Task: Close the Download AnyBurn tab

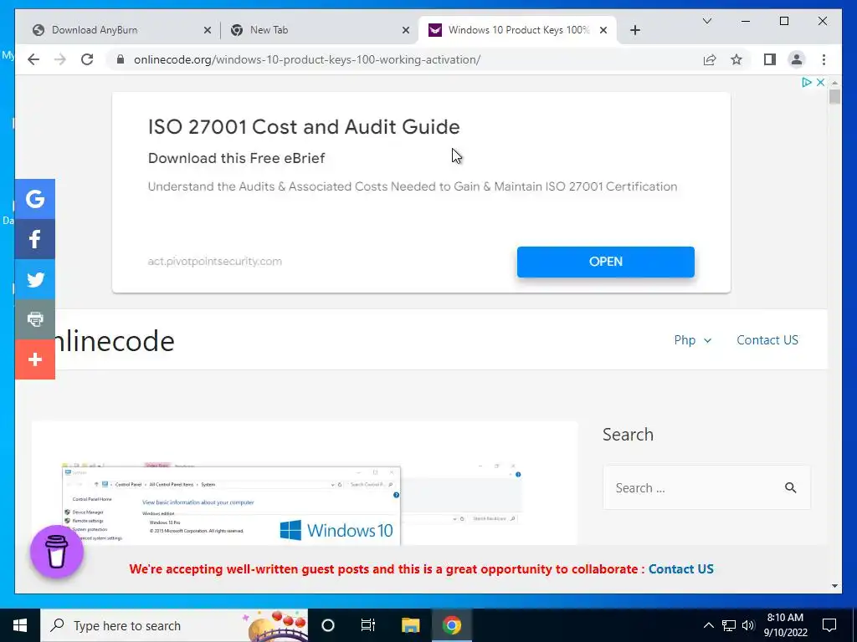Action: pos(208,31)
